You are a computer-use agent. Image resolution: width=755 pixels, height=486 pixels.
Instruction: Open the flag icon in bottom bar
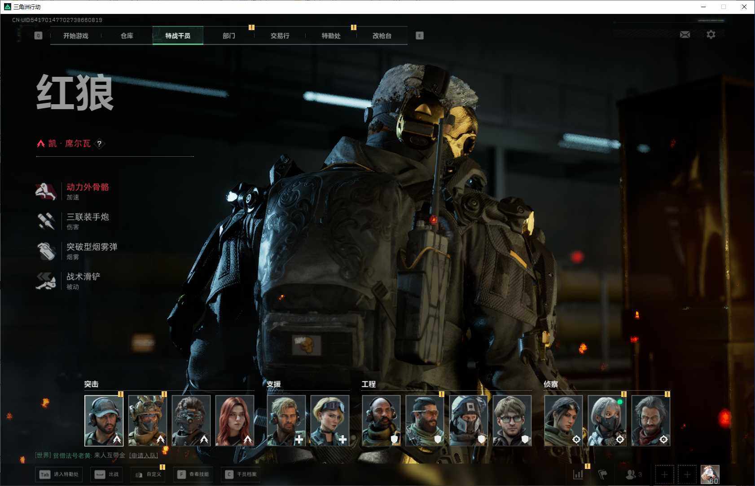coord(603,474)
